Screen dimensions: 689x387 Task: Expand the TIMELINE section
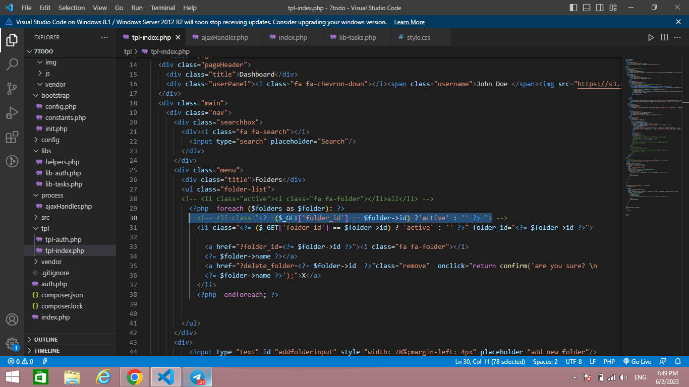point(70,351)
